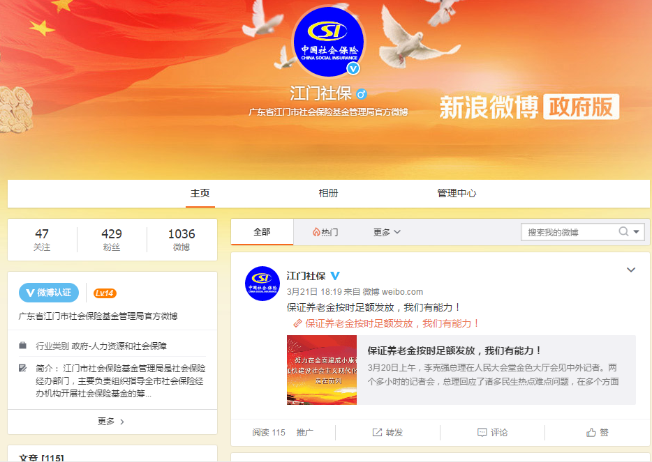Open the red article link 保证养老金按时足额发放
The width and height of the screenshot is (652, 462).
(386, 323)
